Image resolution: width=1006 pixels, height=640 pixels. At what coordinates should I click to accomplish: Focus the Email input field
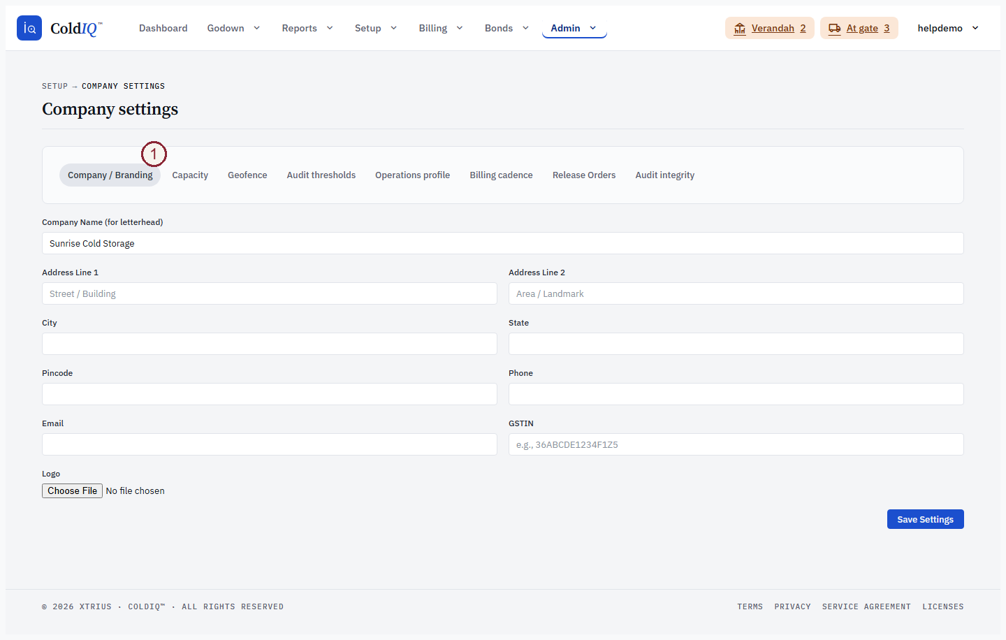[270, 444]
